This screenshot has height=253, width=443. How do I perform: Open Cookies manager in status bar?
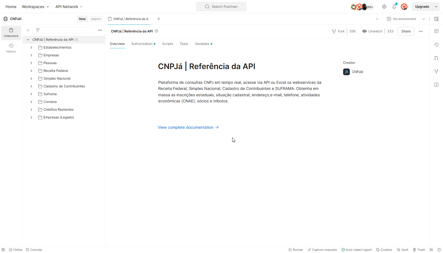384,250
